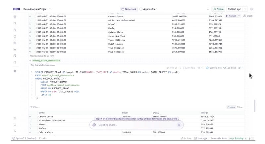Viewport: 265px width, 144px height.
Task: Click the Just now cache table icon
Action: (x=185, y=68)
